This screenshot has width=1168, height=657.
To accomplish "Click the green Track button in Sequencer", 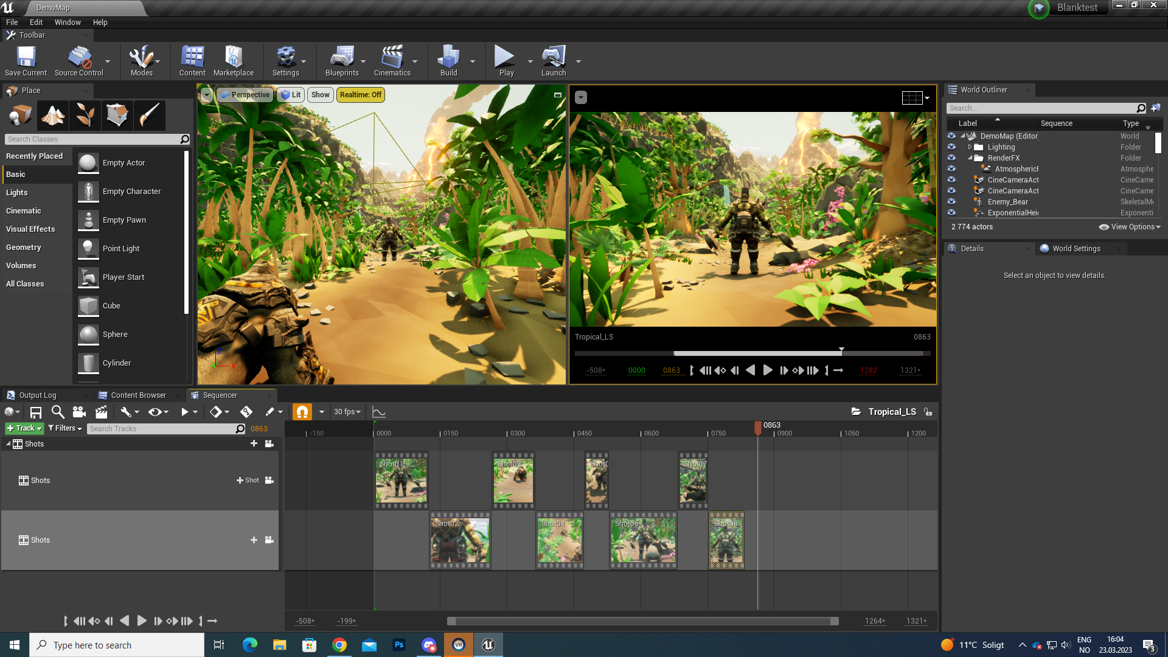I will pyautogui.click(x=24, y=428).
